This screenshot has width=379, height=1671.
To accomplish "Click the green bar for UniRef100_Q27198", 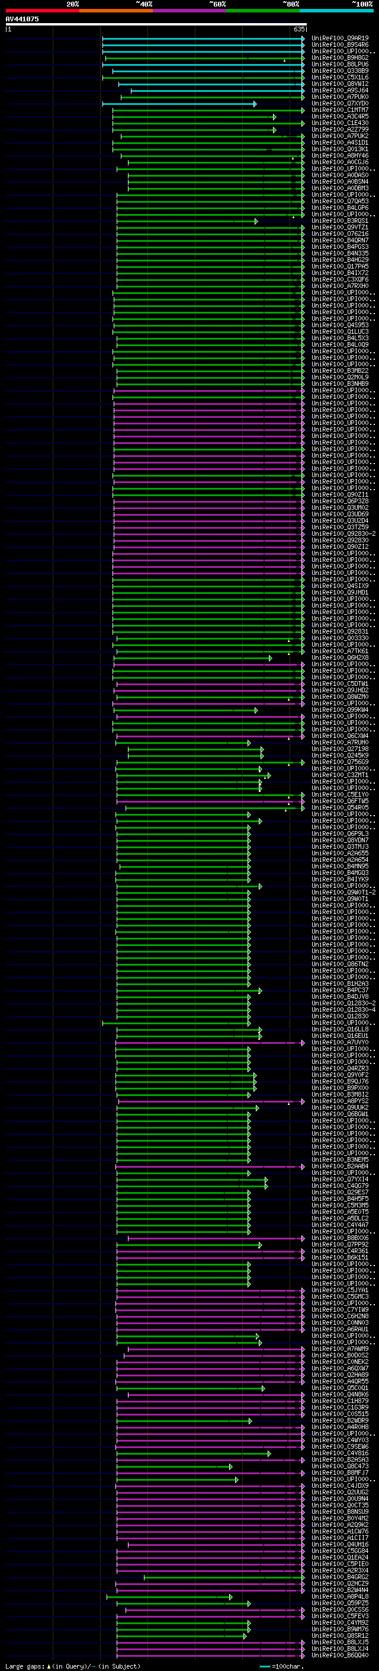I will pos(195,749).
